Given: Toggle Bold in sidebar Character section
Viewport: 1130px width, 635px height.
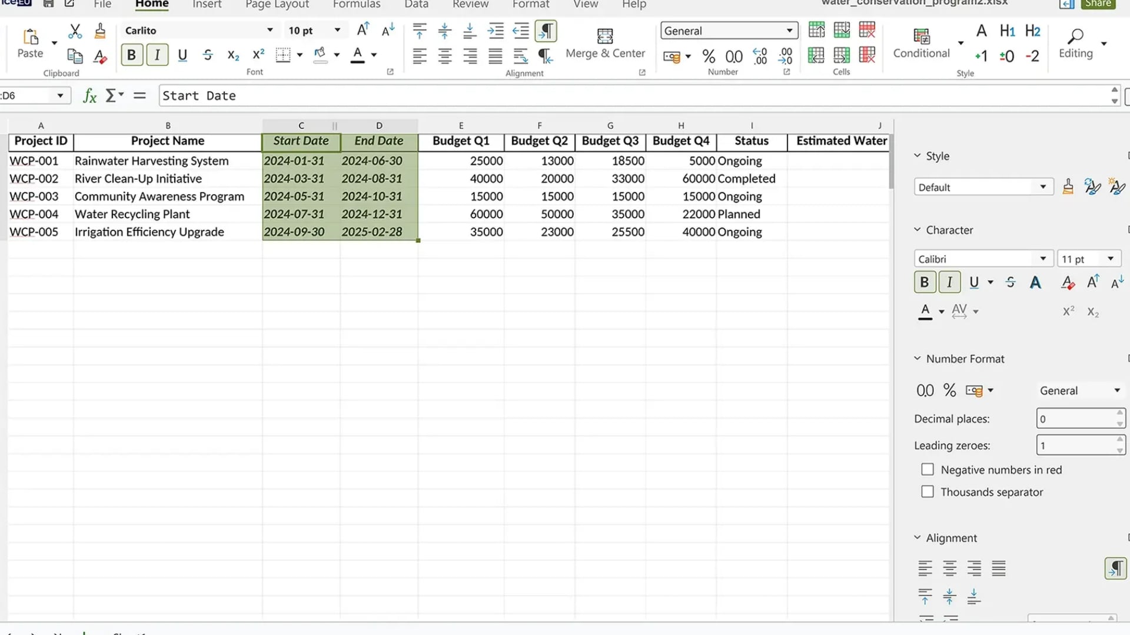Looking at the screenshot, I should [x=925, y=282].
